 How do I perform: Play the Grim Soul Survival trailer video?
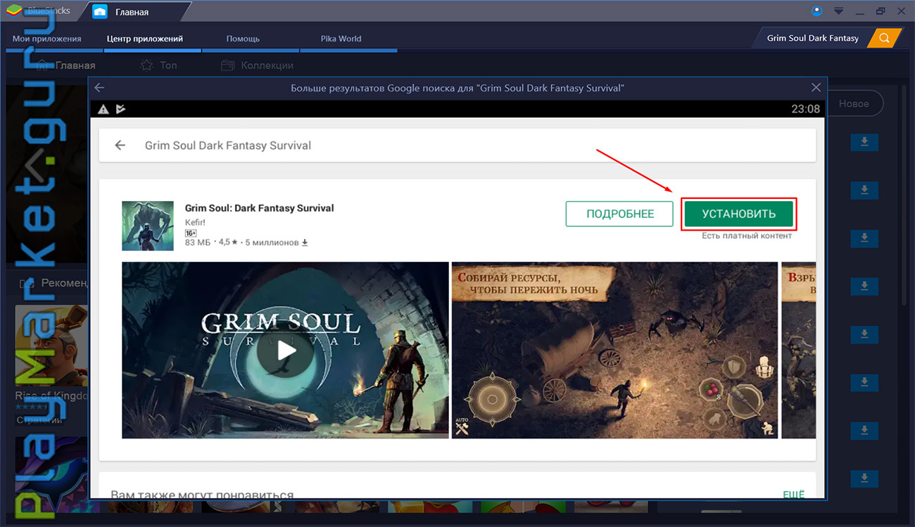[285, 351]
